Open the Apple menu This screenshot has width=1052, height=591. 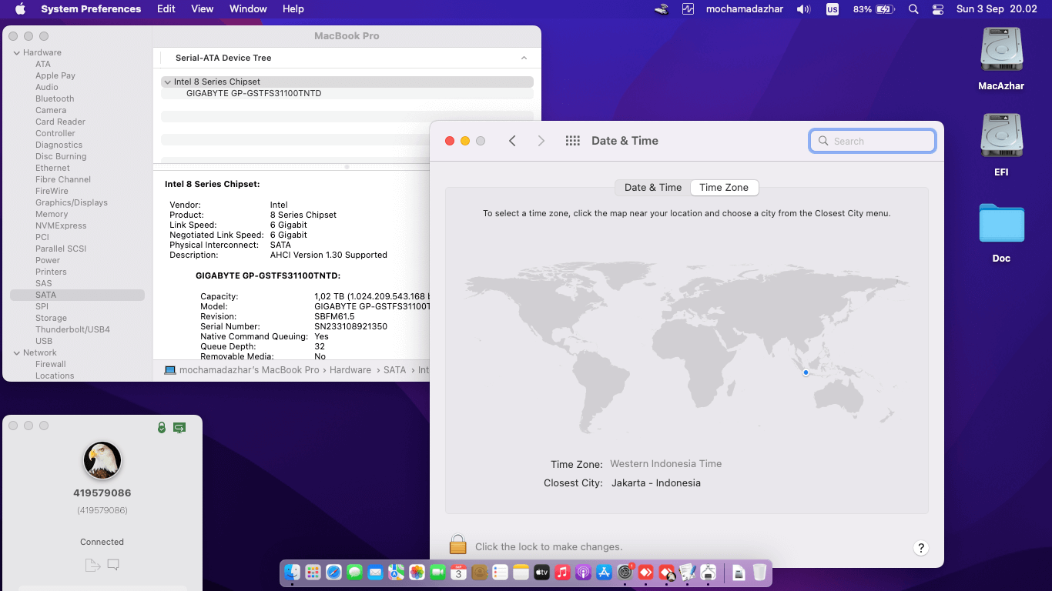pos(20,9)
